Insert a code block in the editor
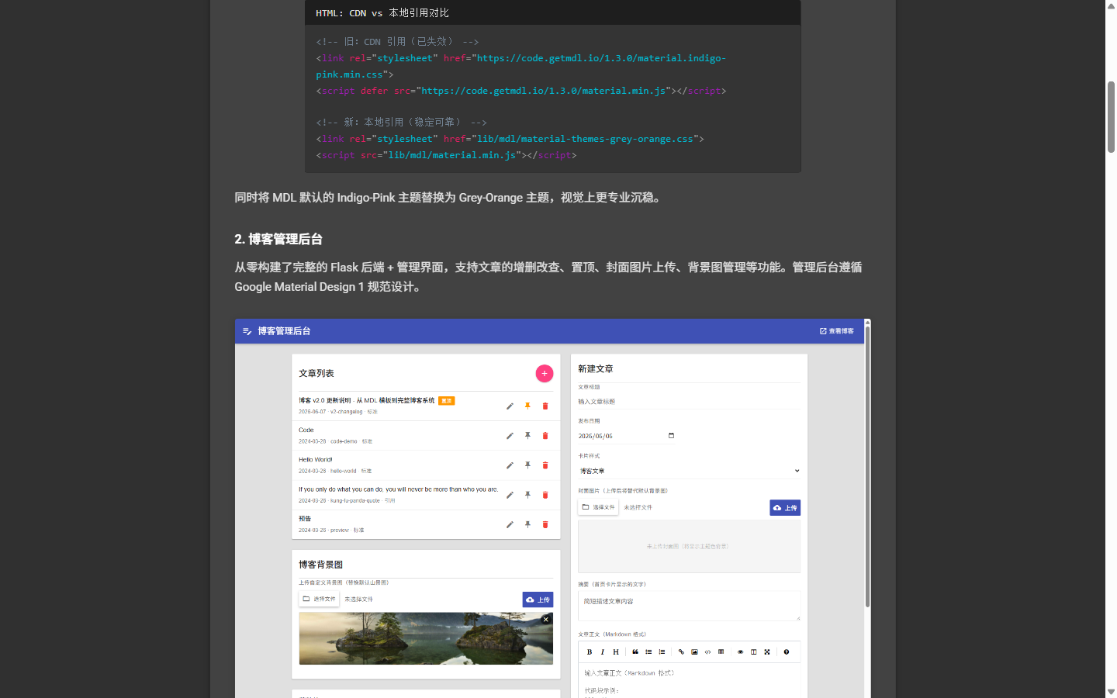 point(707,652)
